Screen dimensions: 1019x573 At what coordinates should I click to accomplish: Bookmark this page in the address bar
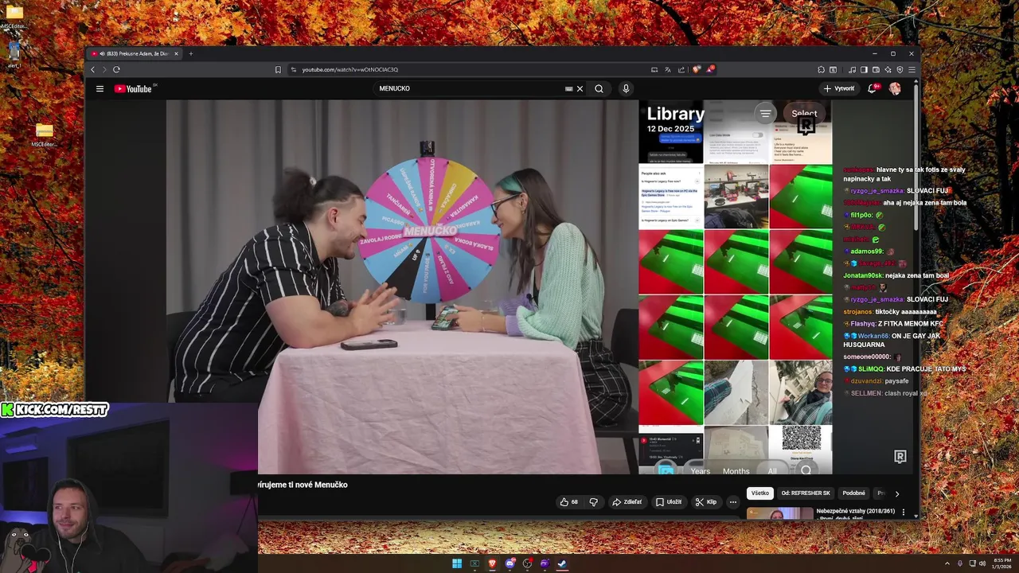[x=278, y=69]
